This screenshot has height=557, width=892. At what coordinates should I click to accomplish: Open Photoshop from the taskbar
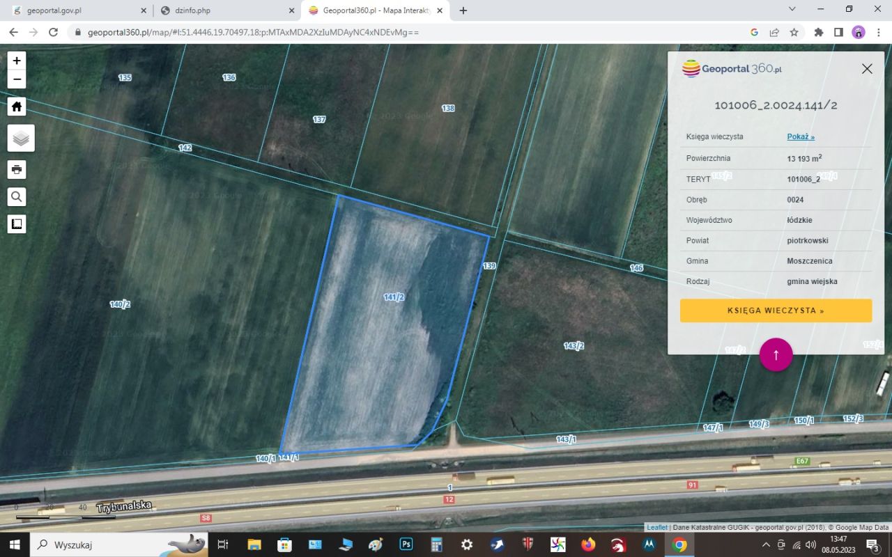406,544
